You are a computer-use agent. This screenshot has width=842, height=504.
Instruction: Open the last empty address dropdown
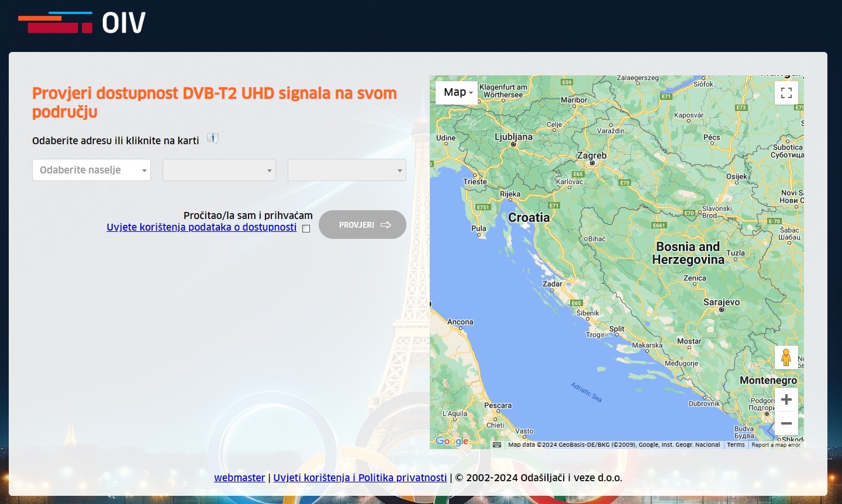pyautogui.click(x=347, y=170)
